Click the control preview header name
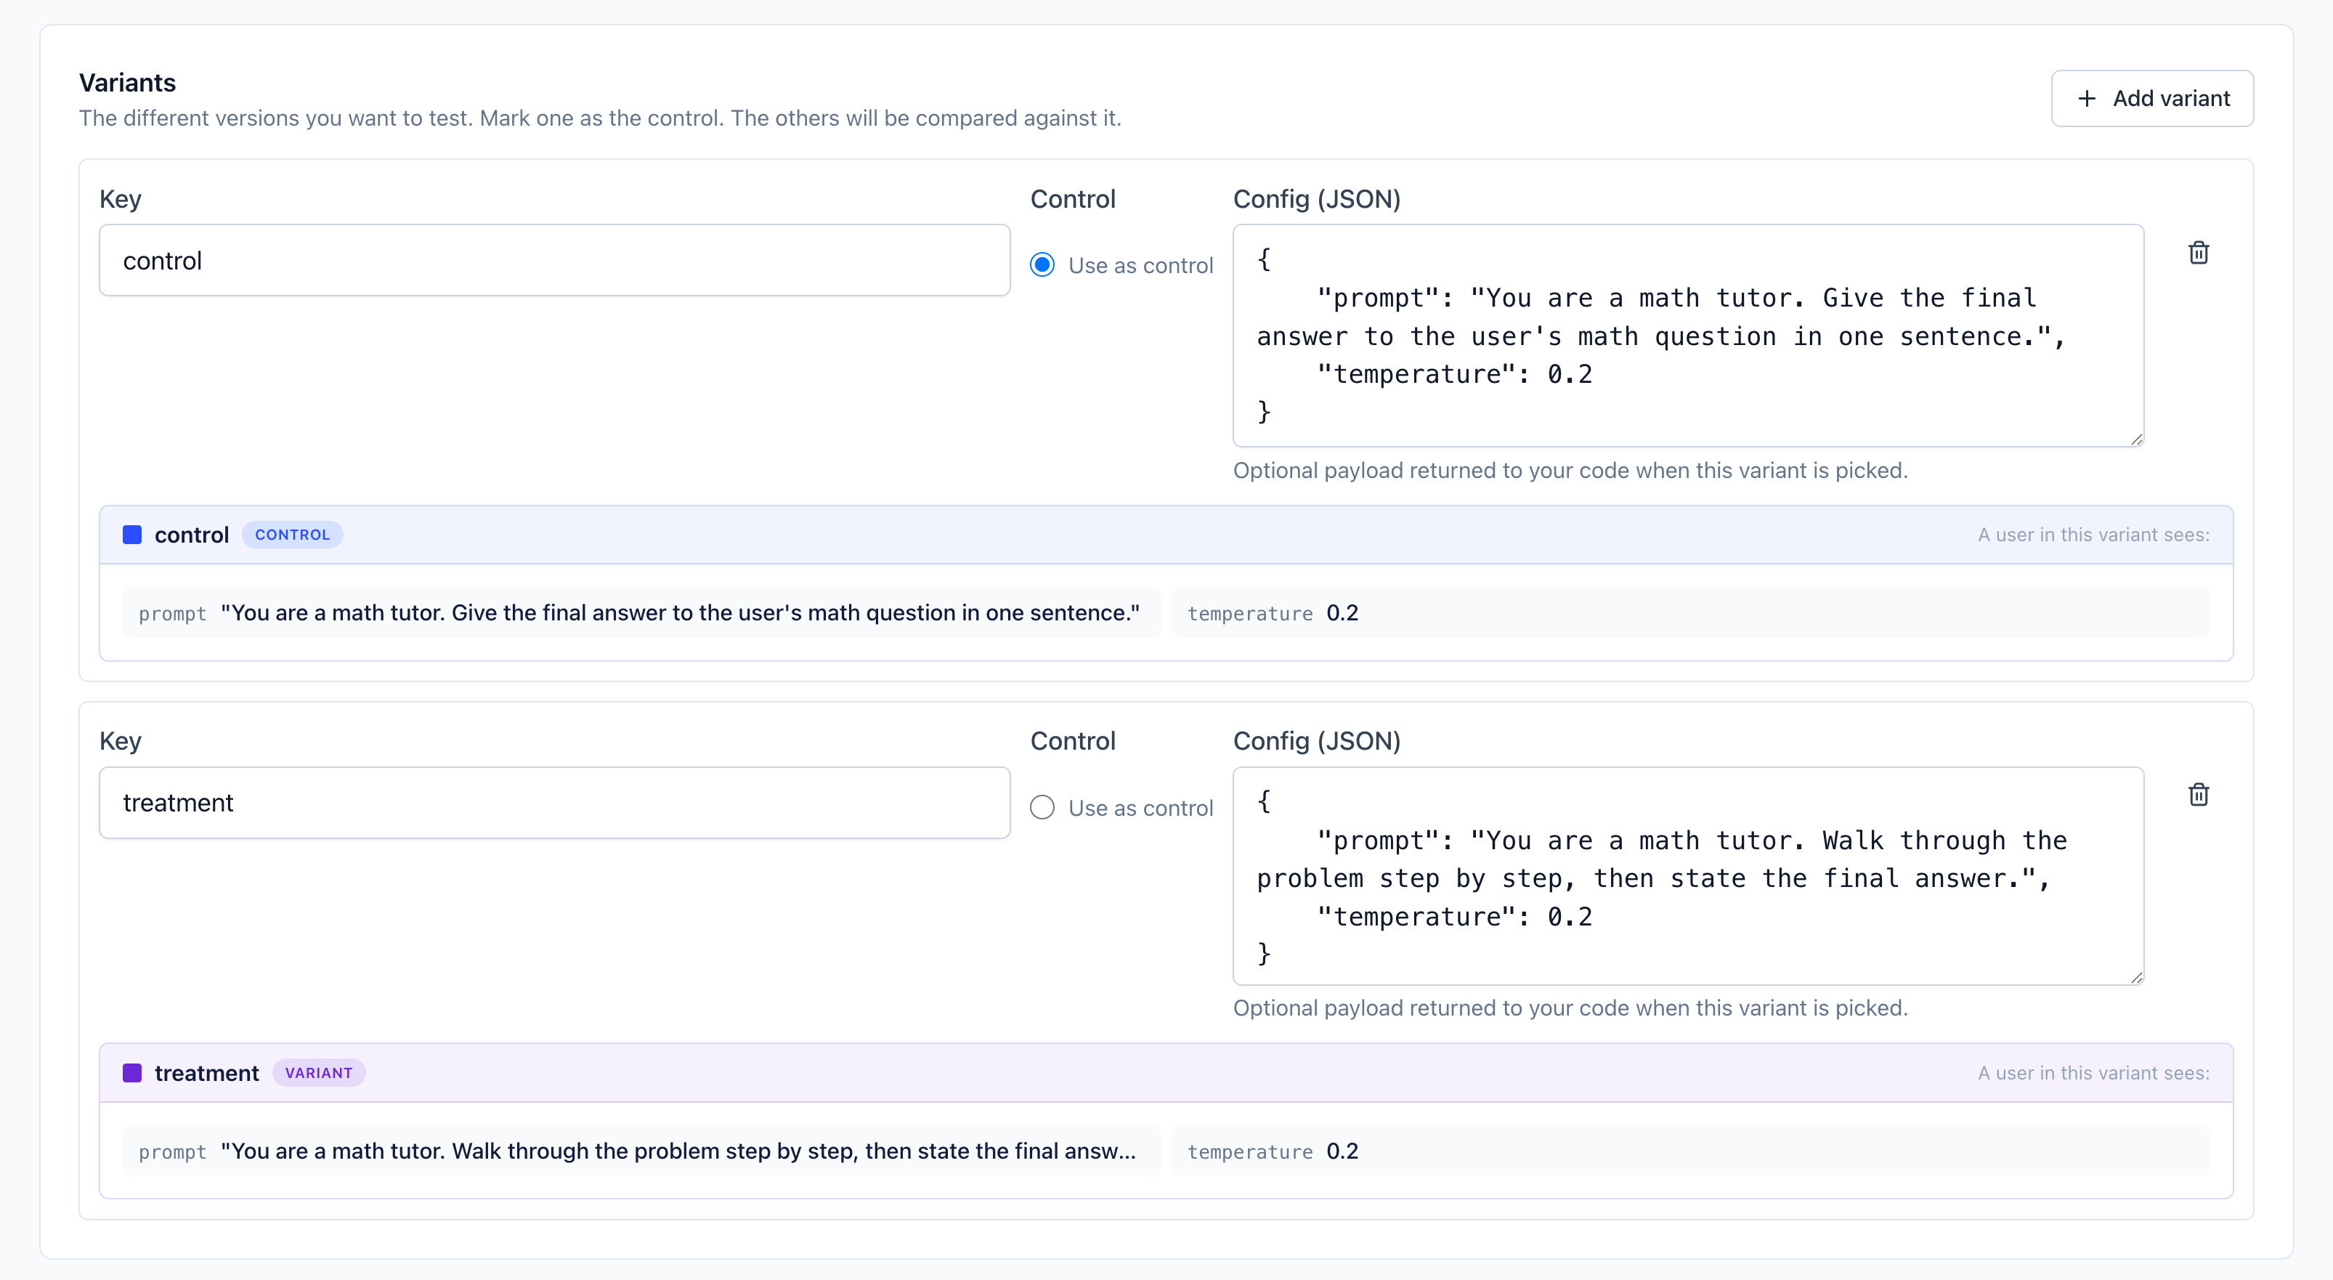This screenshot has width=2333, height=1280. (x=192, y=535)
